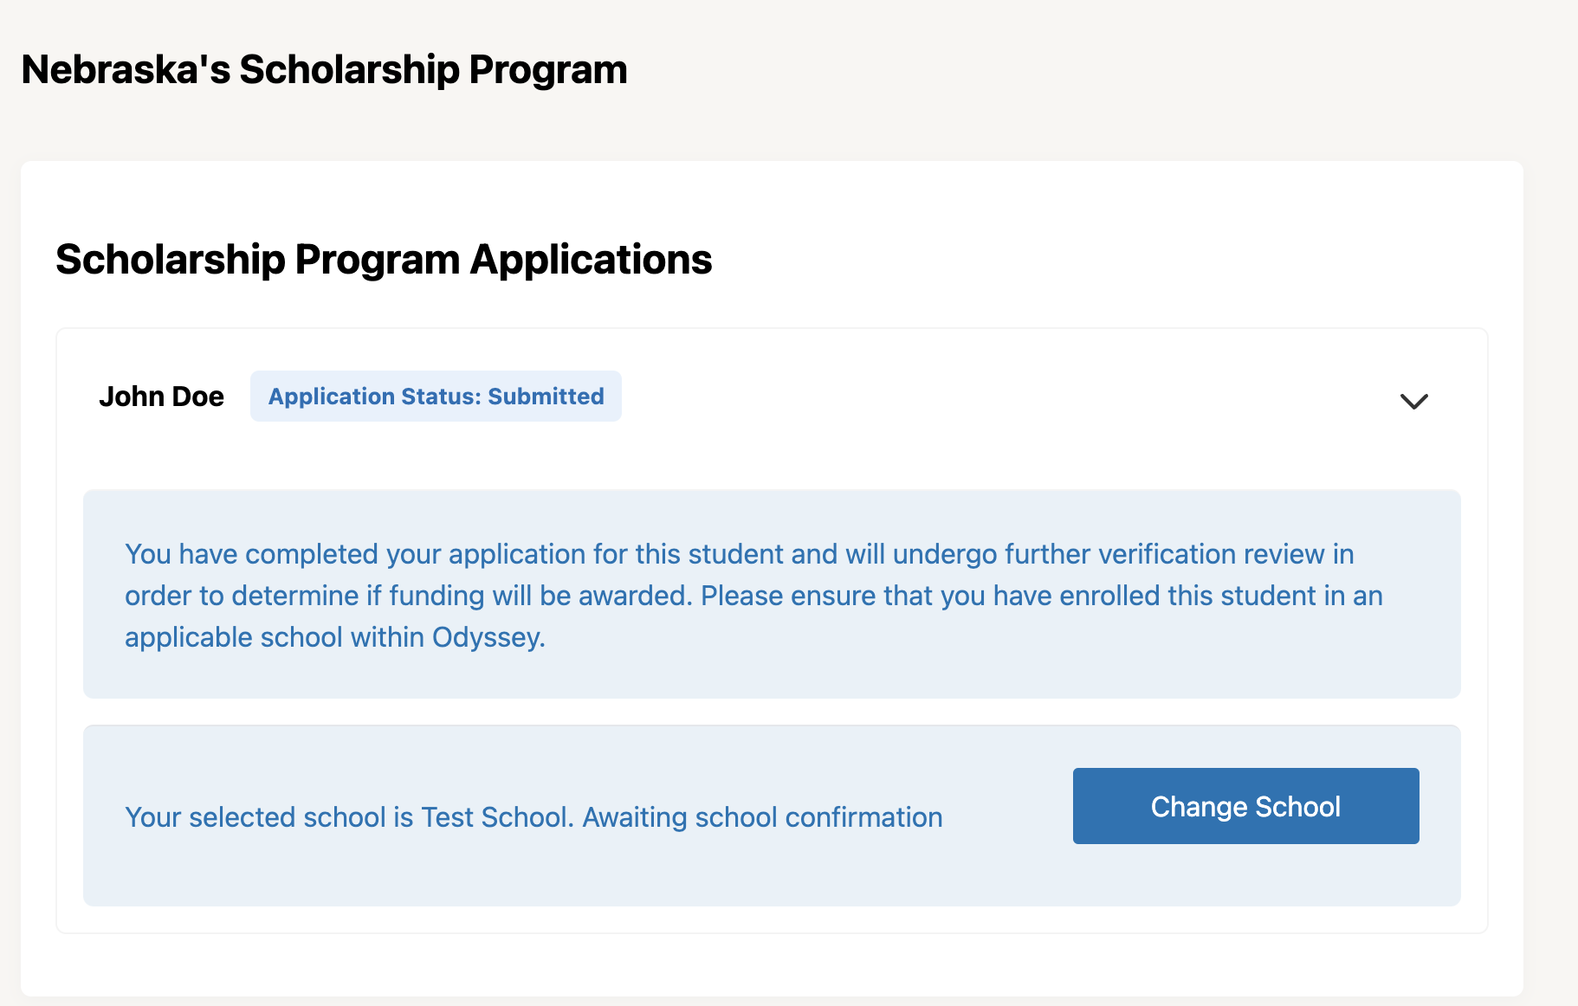Image resolution: width=1578 pixels, height=1006 pixels.
Task: Click 'Application Status:' label in the badge
Action: coord(374,397)
